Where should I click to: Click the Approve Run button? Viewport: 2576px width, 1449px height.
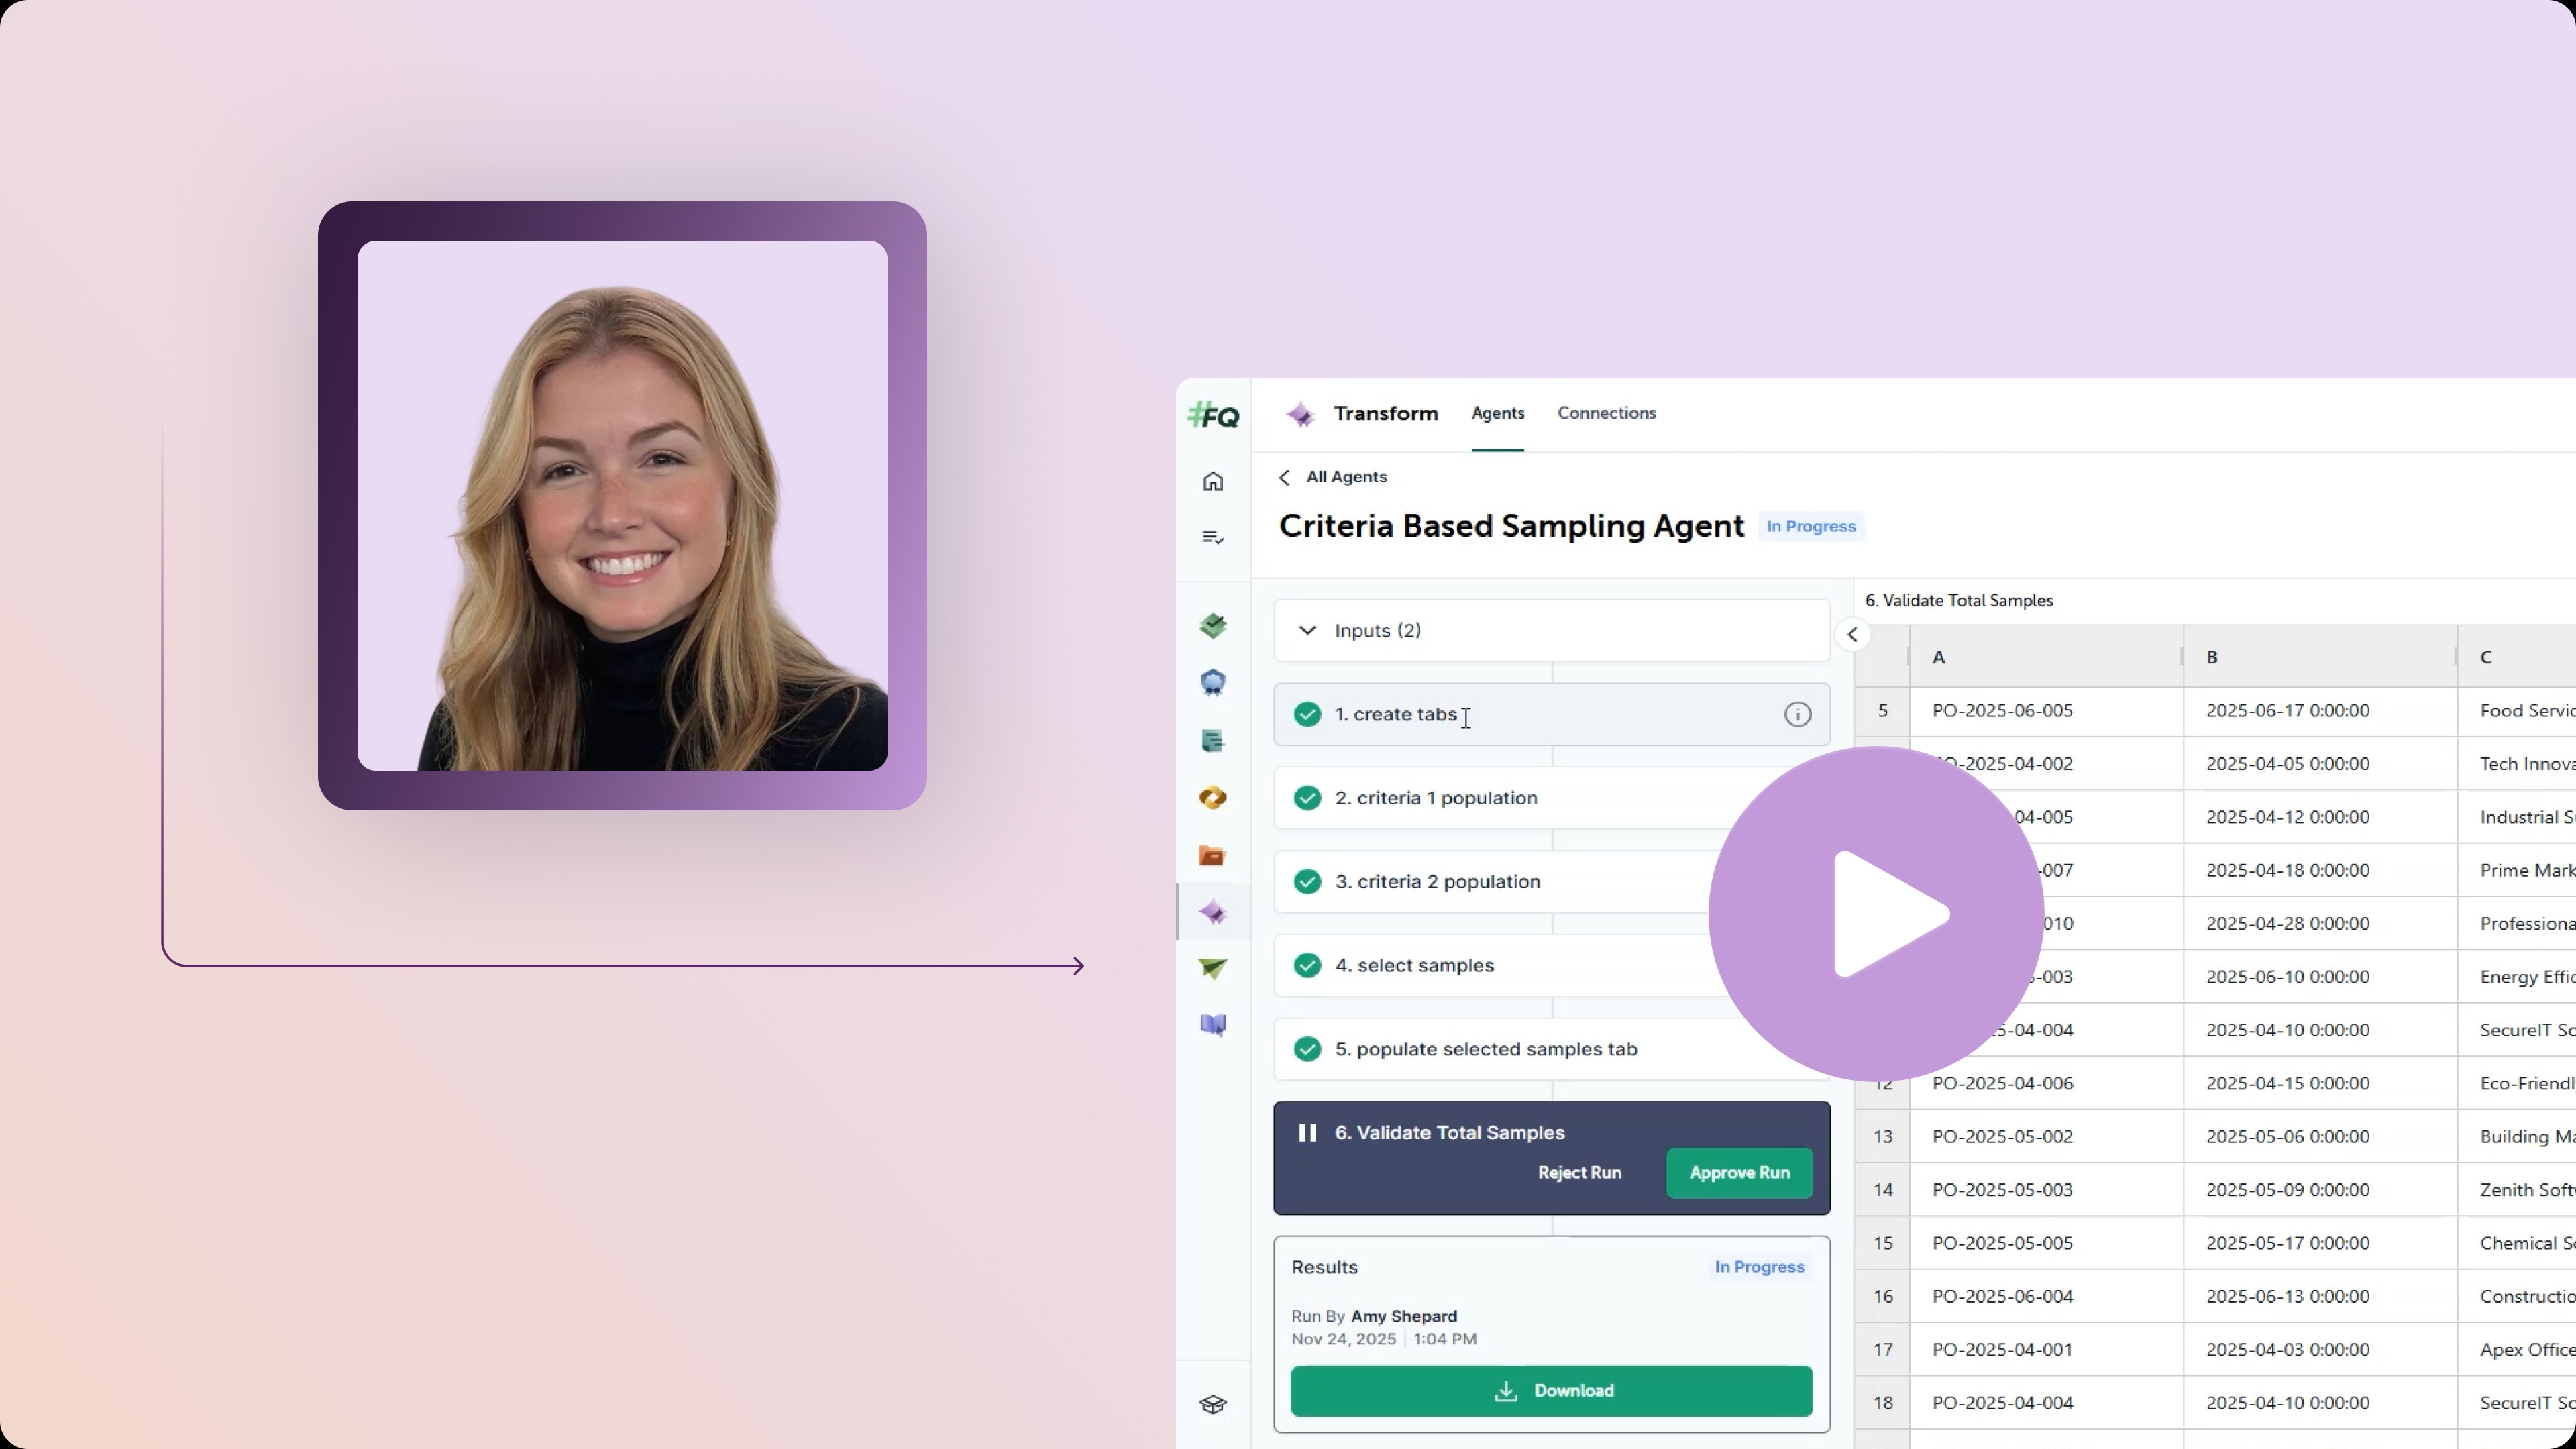(x=1739, y=1172)
